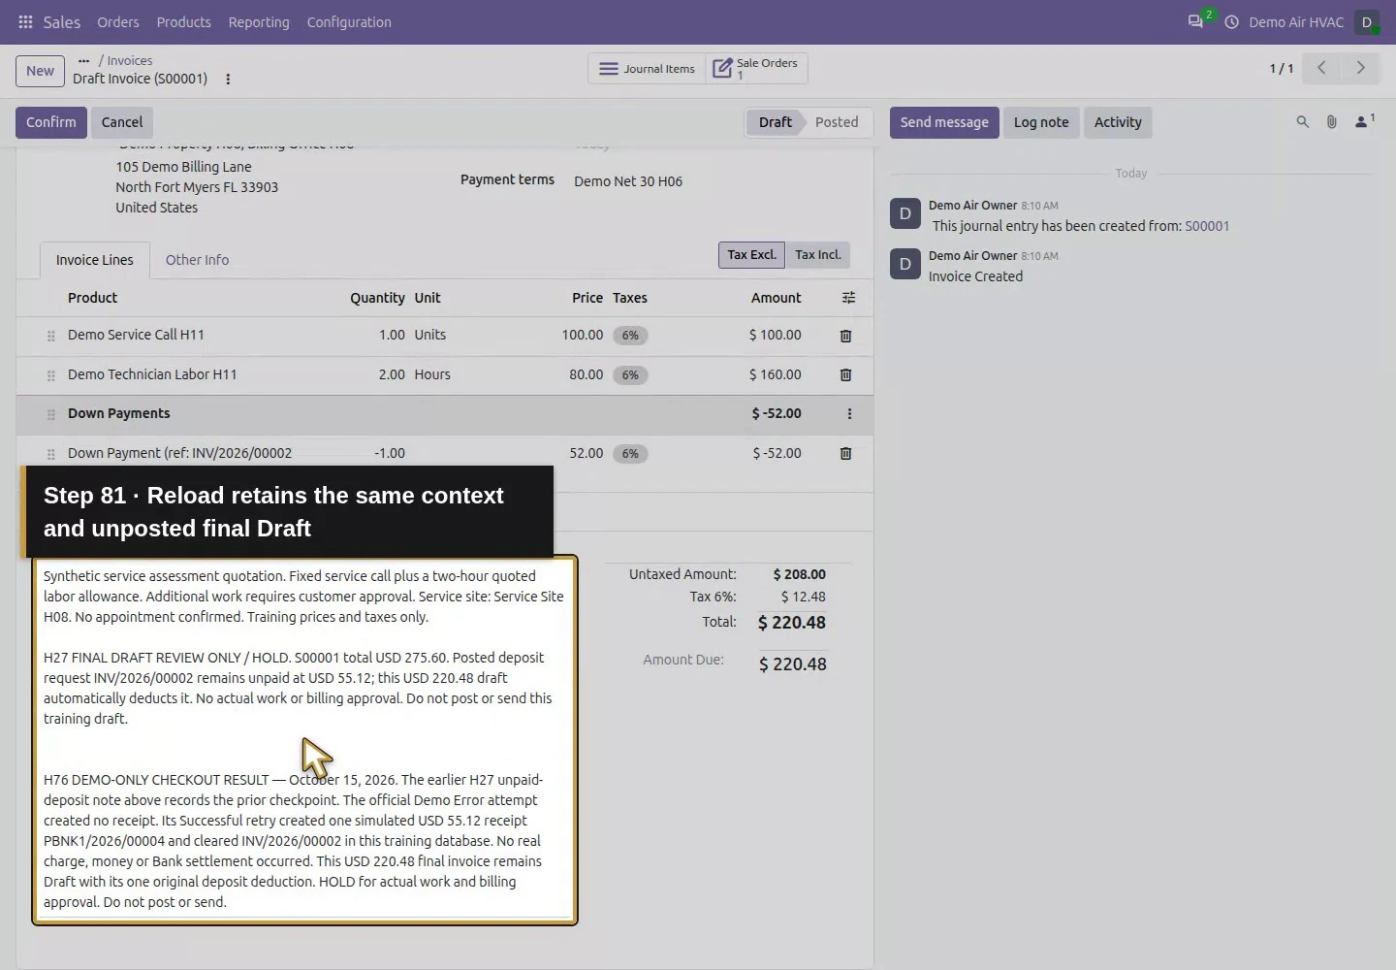Click the 100.00 price cell
Screen dimensions: 1396x970
click(x=583, y=335)
